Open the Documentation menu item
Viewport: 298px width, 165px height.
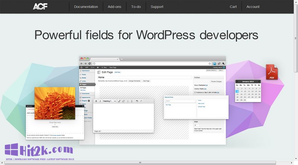click(86, 7)
